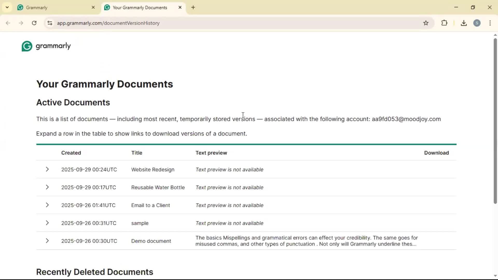The height and width of the screenshot is (280, 498).
Task: View site information icon in address bar
Action: [x=50, y=23]
